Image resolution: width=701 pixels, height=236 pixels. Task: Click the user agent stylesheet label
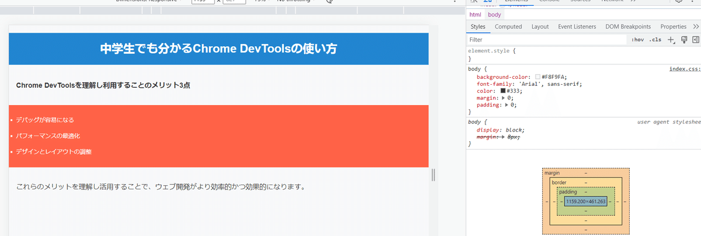point(669,123)
